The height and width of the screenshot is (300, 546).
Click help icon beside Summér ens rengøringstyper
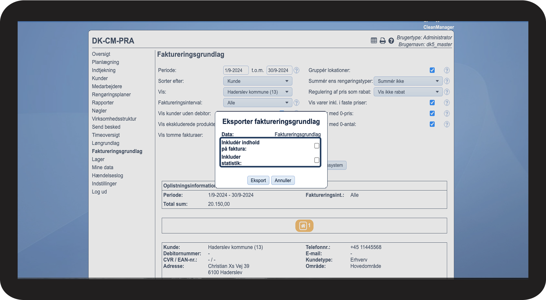pos(447,81)
